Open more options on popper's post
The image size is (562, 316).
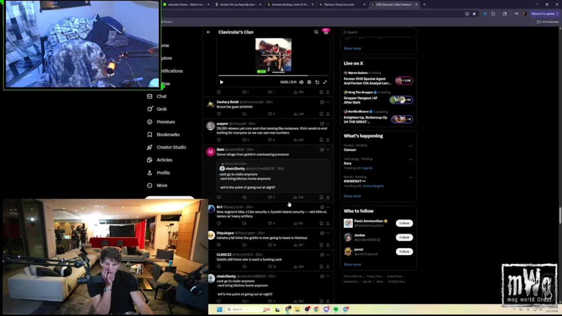coord(328,124)
